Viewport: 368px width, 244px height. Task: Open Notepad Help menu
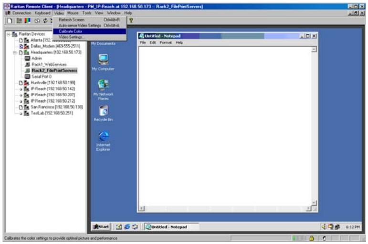[x=179, y=43]
